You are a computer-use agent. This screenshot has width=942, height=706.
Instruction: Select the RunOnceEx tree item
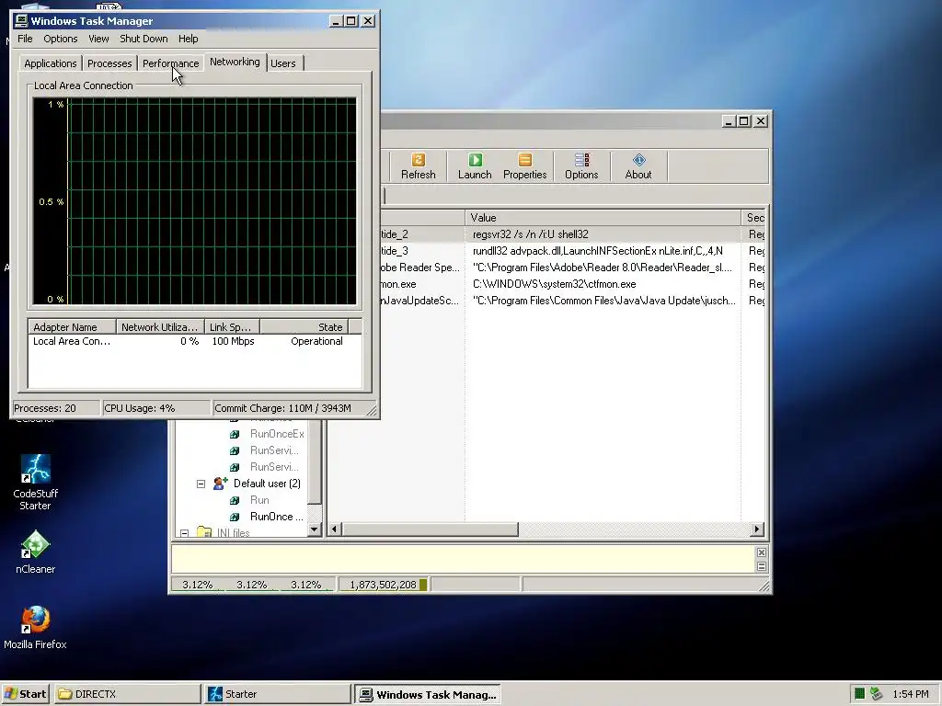277,434
